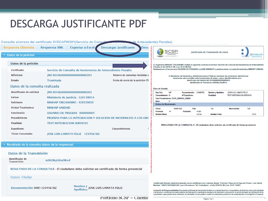
Task: Select IdPeticion value JM1301060000000000000203
Action: pyautogui.click(x=69, y=75)
